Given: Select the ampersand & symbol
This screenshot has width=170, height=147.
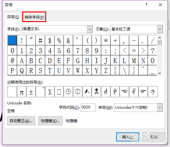Looking at the screenshot, I should [x=68, y=40].
